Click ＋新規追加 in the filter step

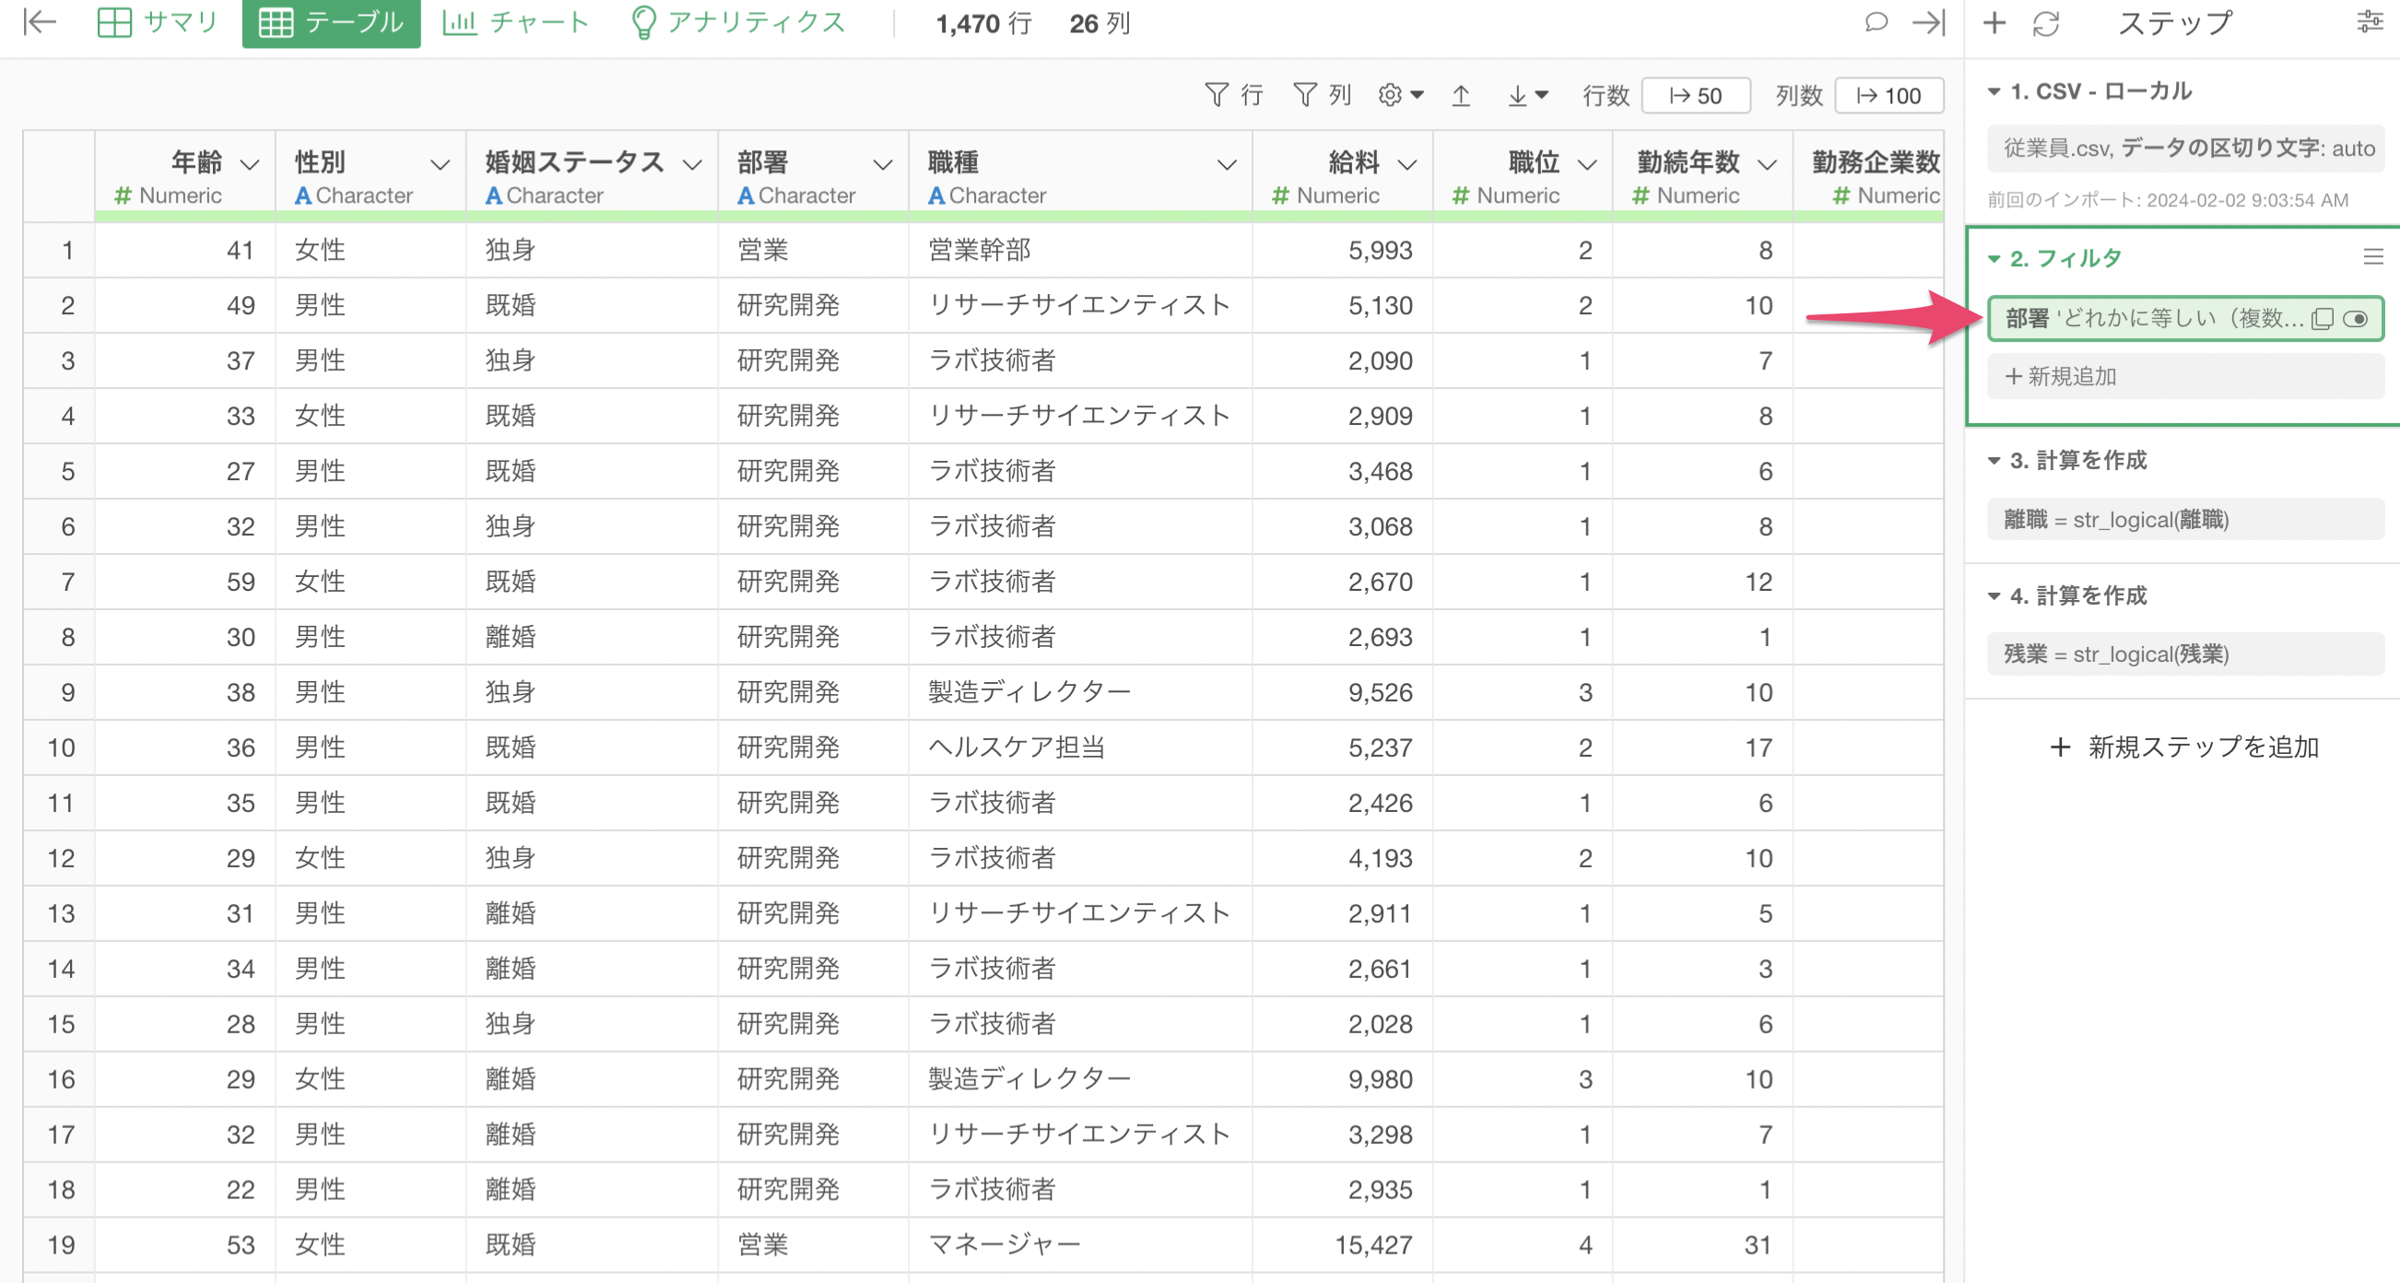(x=2184, y=375)
